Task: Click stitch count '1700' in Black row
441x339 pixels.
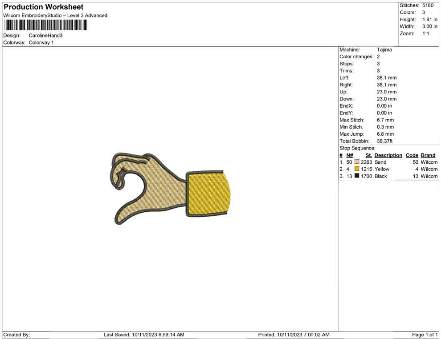Action: click(x=367, y=176)
